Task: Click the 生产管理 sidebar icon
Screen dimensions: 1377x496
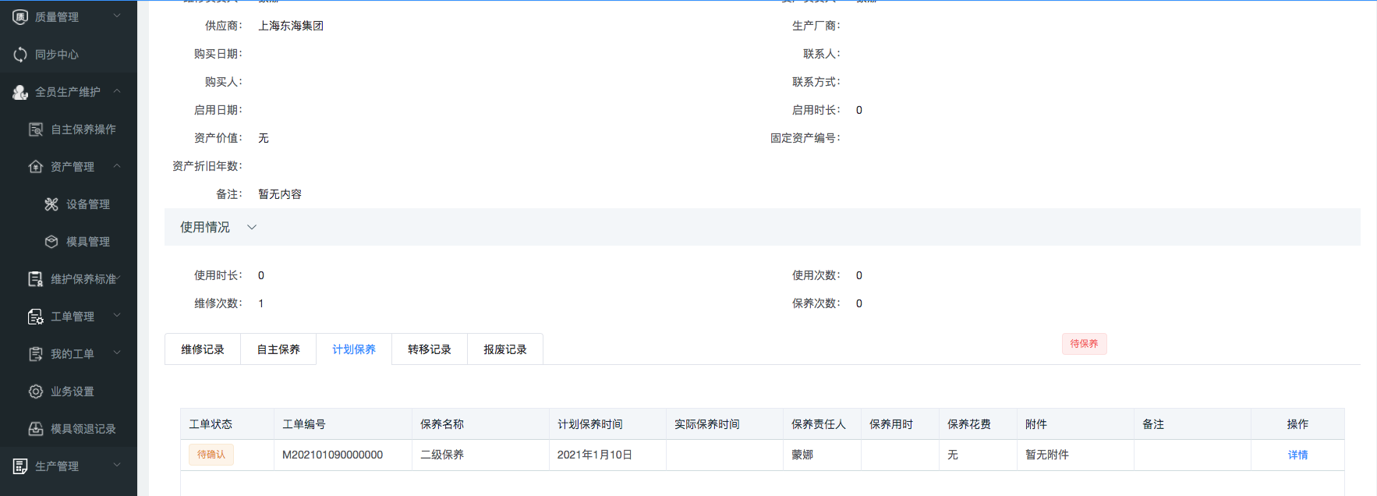Action: tap(20, 466)
